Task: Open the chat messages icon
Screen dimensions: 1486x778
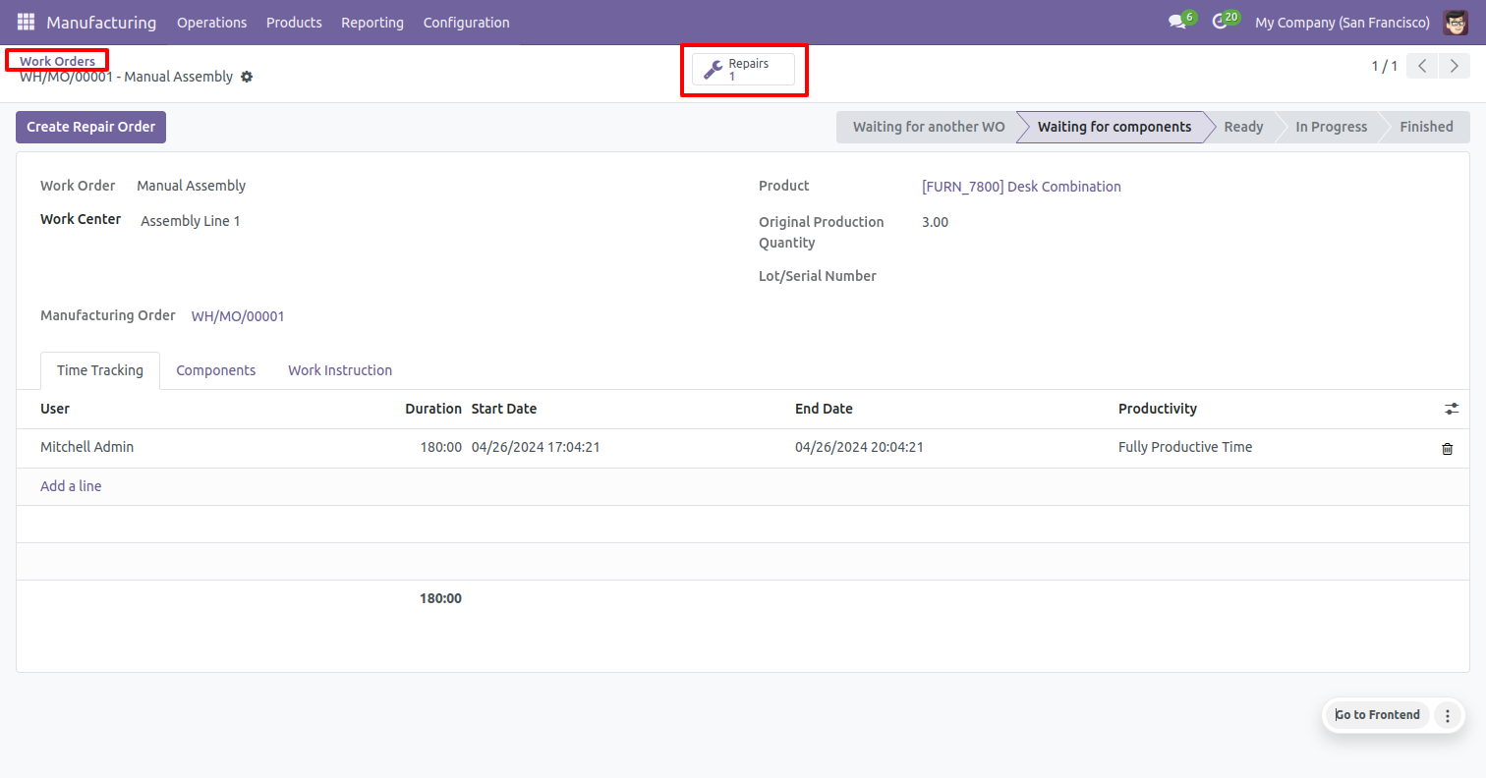Action: coord(1176,22)
